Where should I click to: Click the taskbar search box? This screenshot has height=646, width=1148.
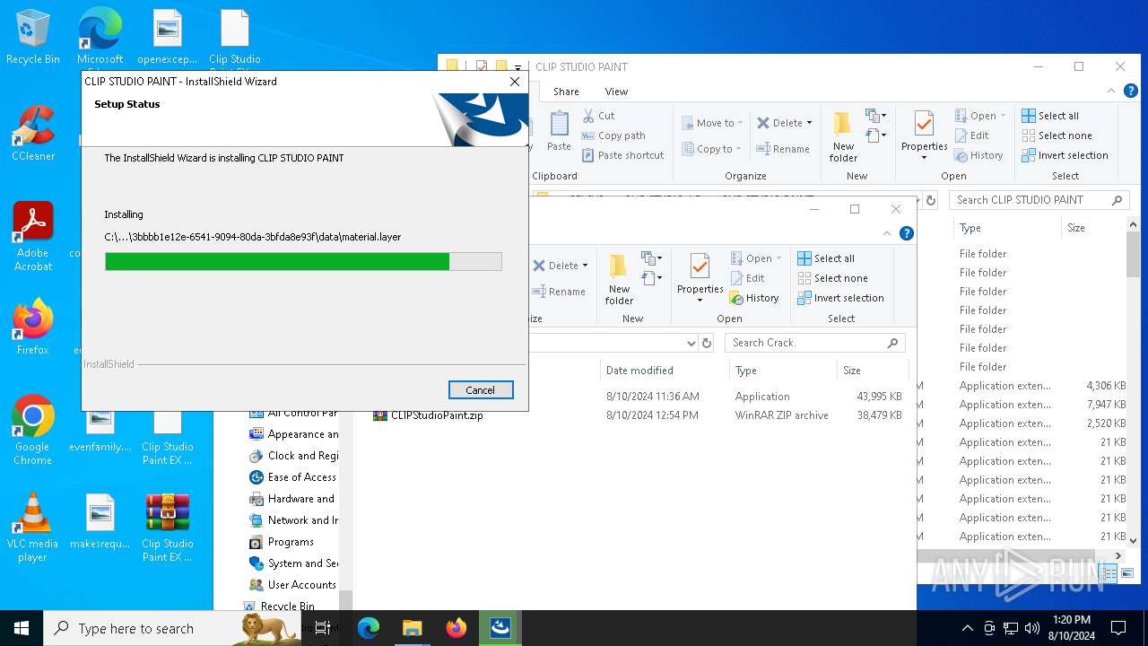171,628
